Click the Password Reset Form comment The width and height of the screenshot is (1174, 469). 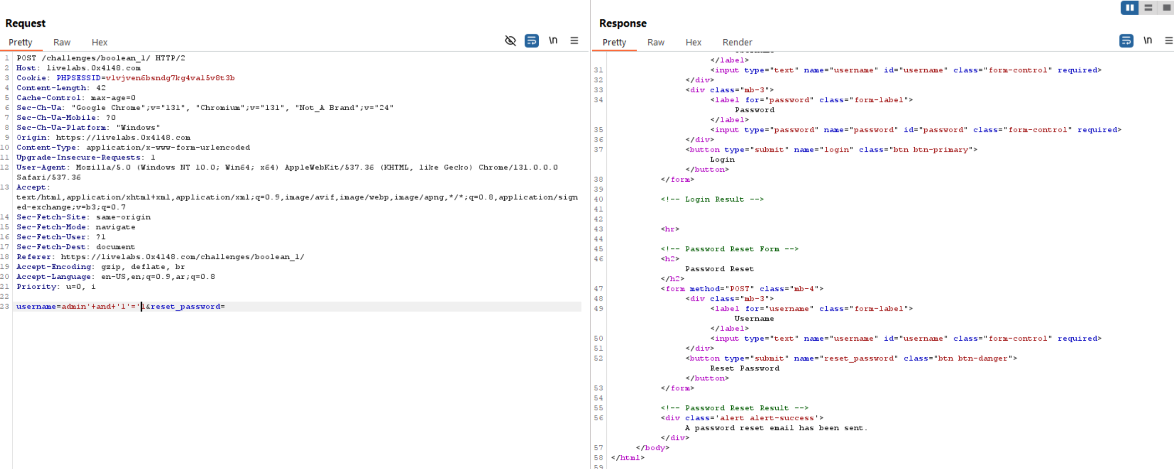tap(729, 249)
